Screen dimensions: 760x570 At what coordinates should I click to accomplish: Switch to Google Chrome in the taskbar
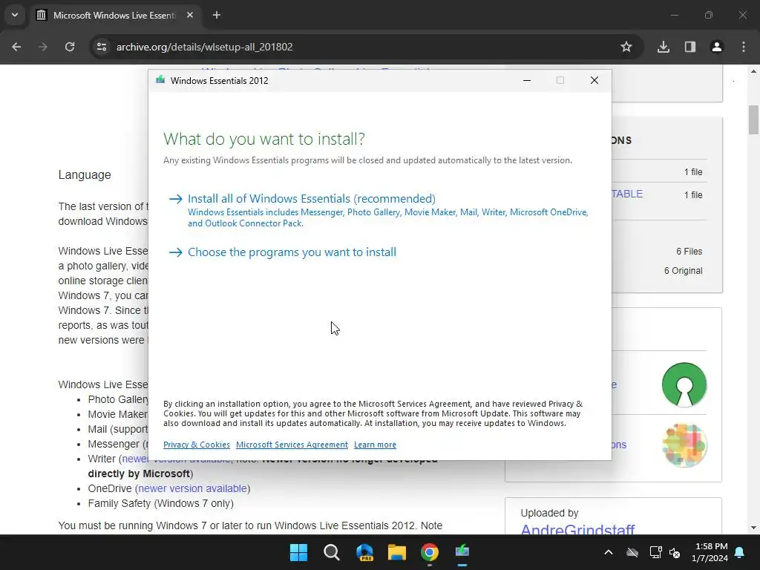tap(430, 552)
